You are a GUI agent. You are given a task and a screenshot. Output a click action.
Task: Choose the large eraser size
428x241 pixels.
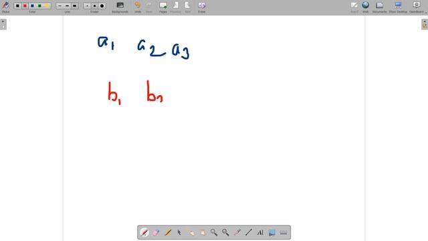pyautogui.click(x=102, y=6)
